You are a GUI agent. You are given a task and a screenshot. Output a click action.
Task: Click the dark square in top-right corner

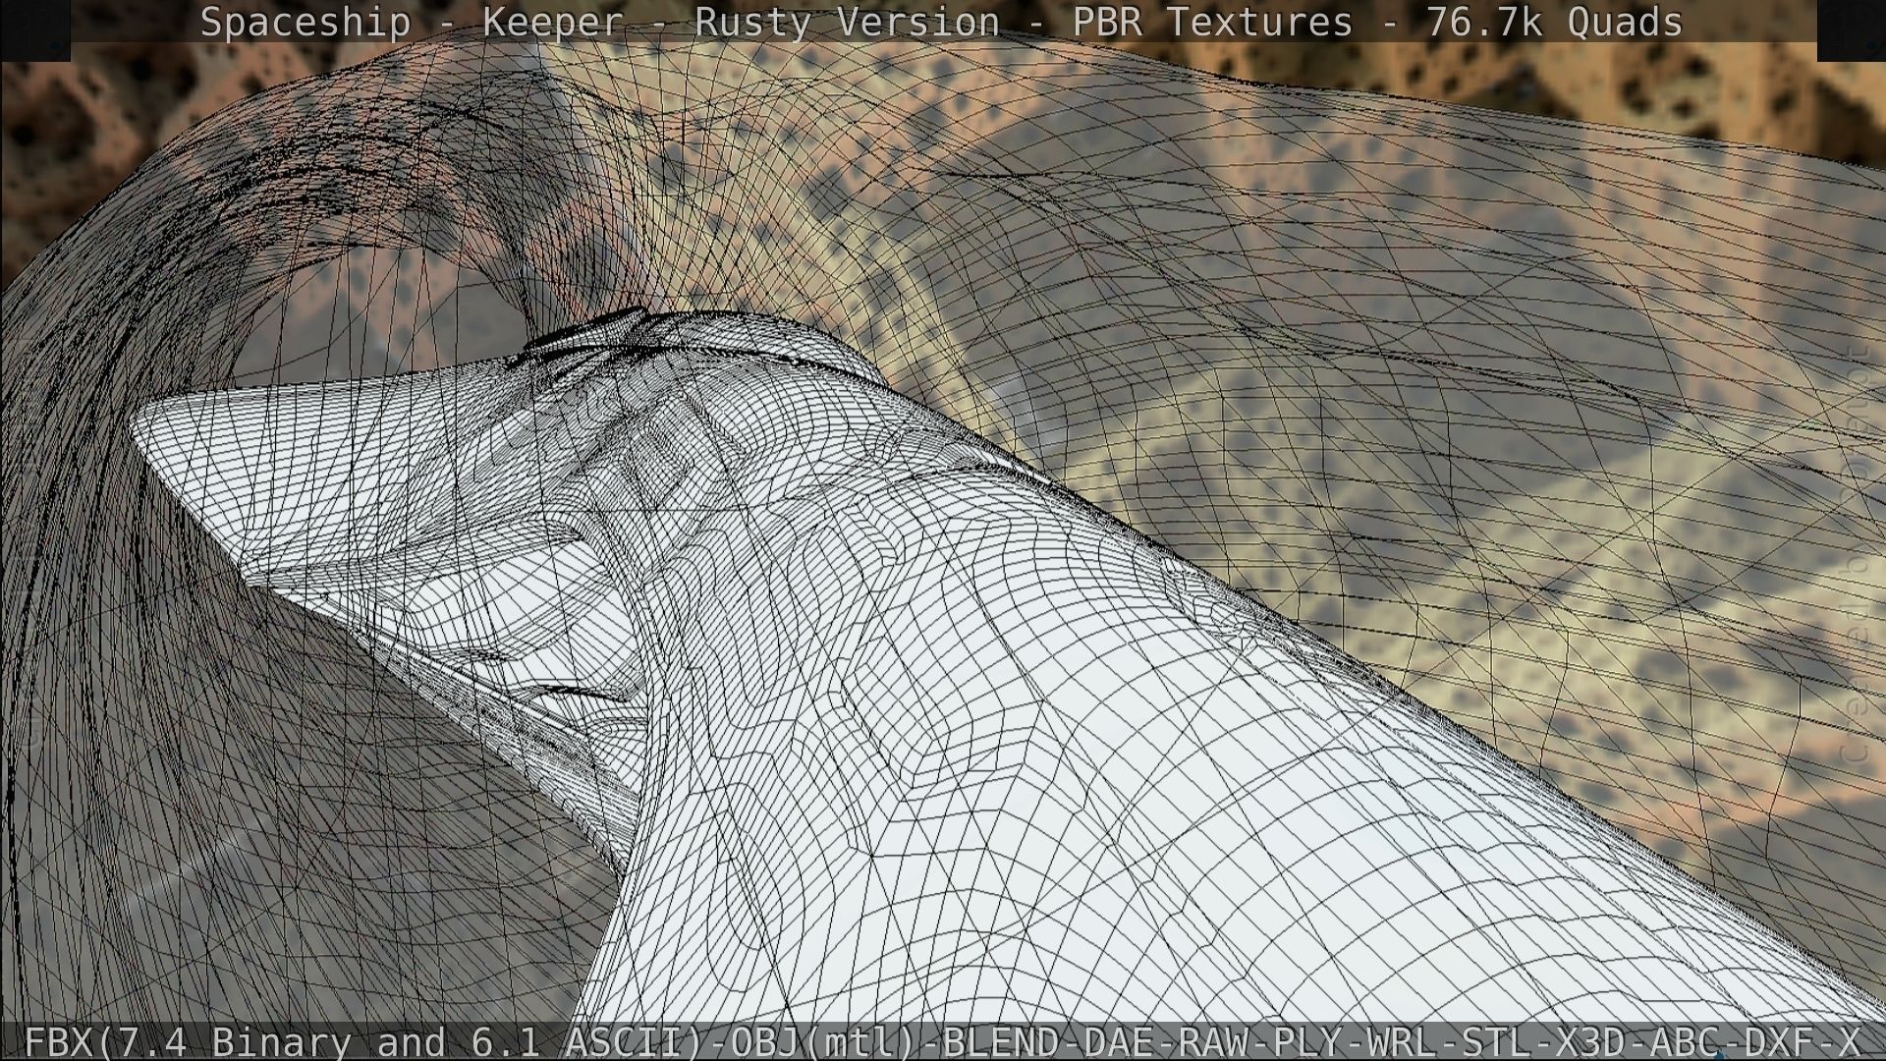(1851, 29)
